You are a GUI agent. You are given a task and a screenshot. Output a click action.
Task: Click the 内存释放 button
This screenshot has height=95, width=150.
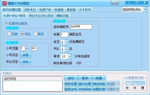click(x=85, y=89)
